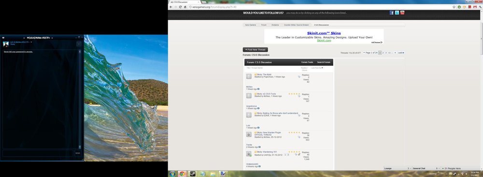Open the Windows Start button
Viewport: 483px width, 177px height.
coord(172,174)
